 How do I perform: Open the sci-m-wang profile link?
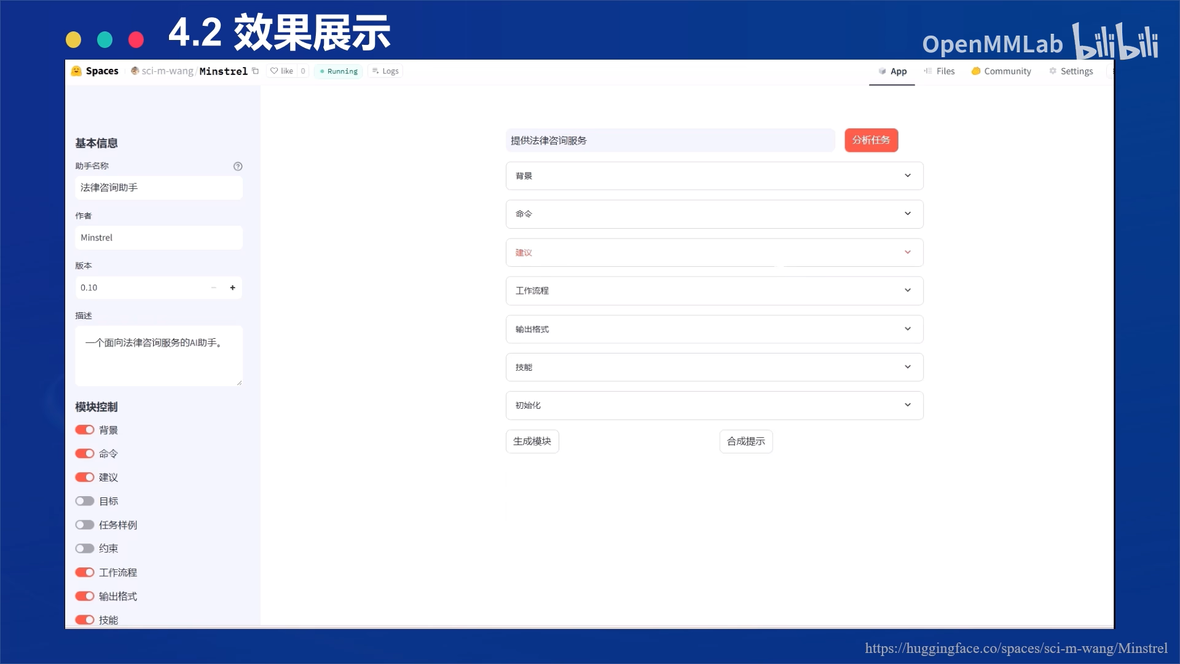(167, 71)
